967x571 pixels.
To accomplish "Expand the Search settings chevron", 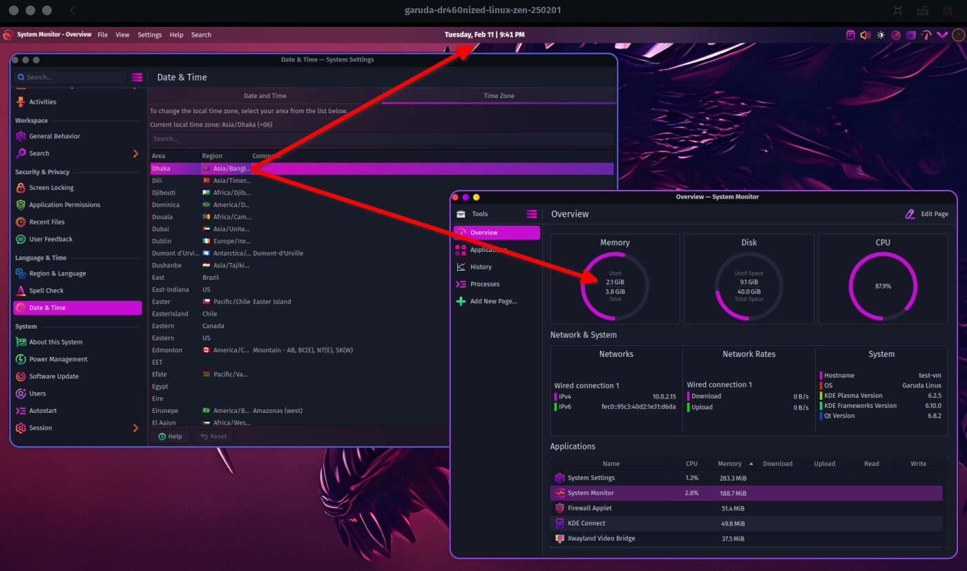I will click(135, 153).
